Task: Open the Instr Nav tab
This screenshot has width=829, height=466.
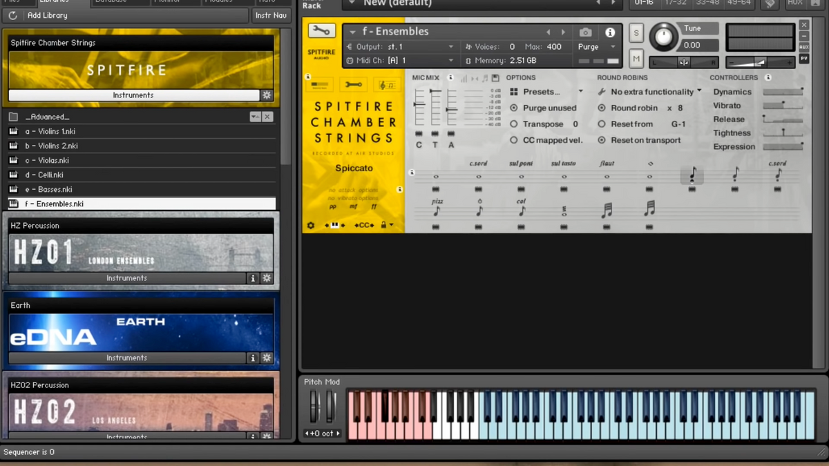Action: pyautogui.click(x=271, y=15)
